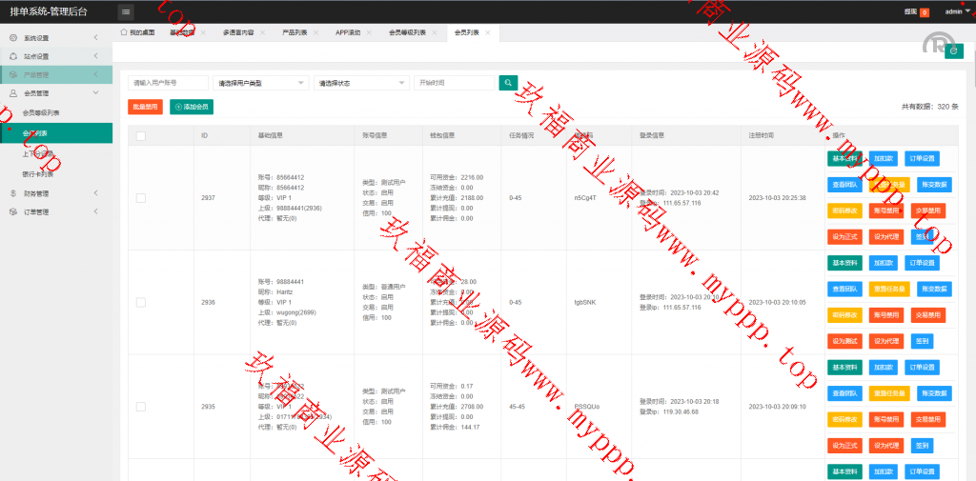Check the checkbox for member ID 2937
976x481 pixels.
[141, 198]
